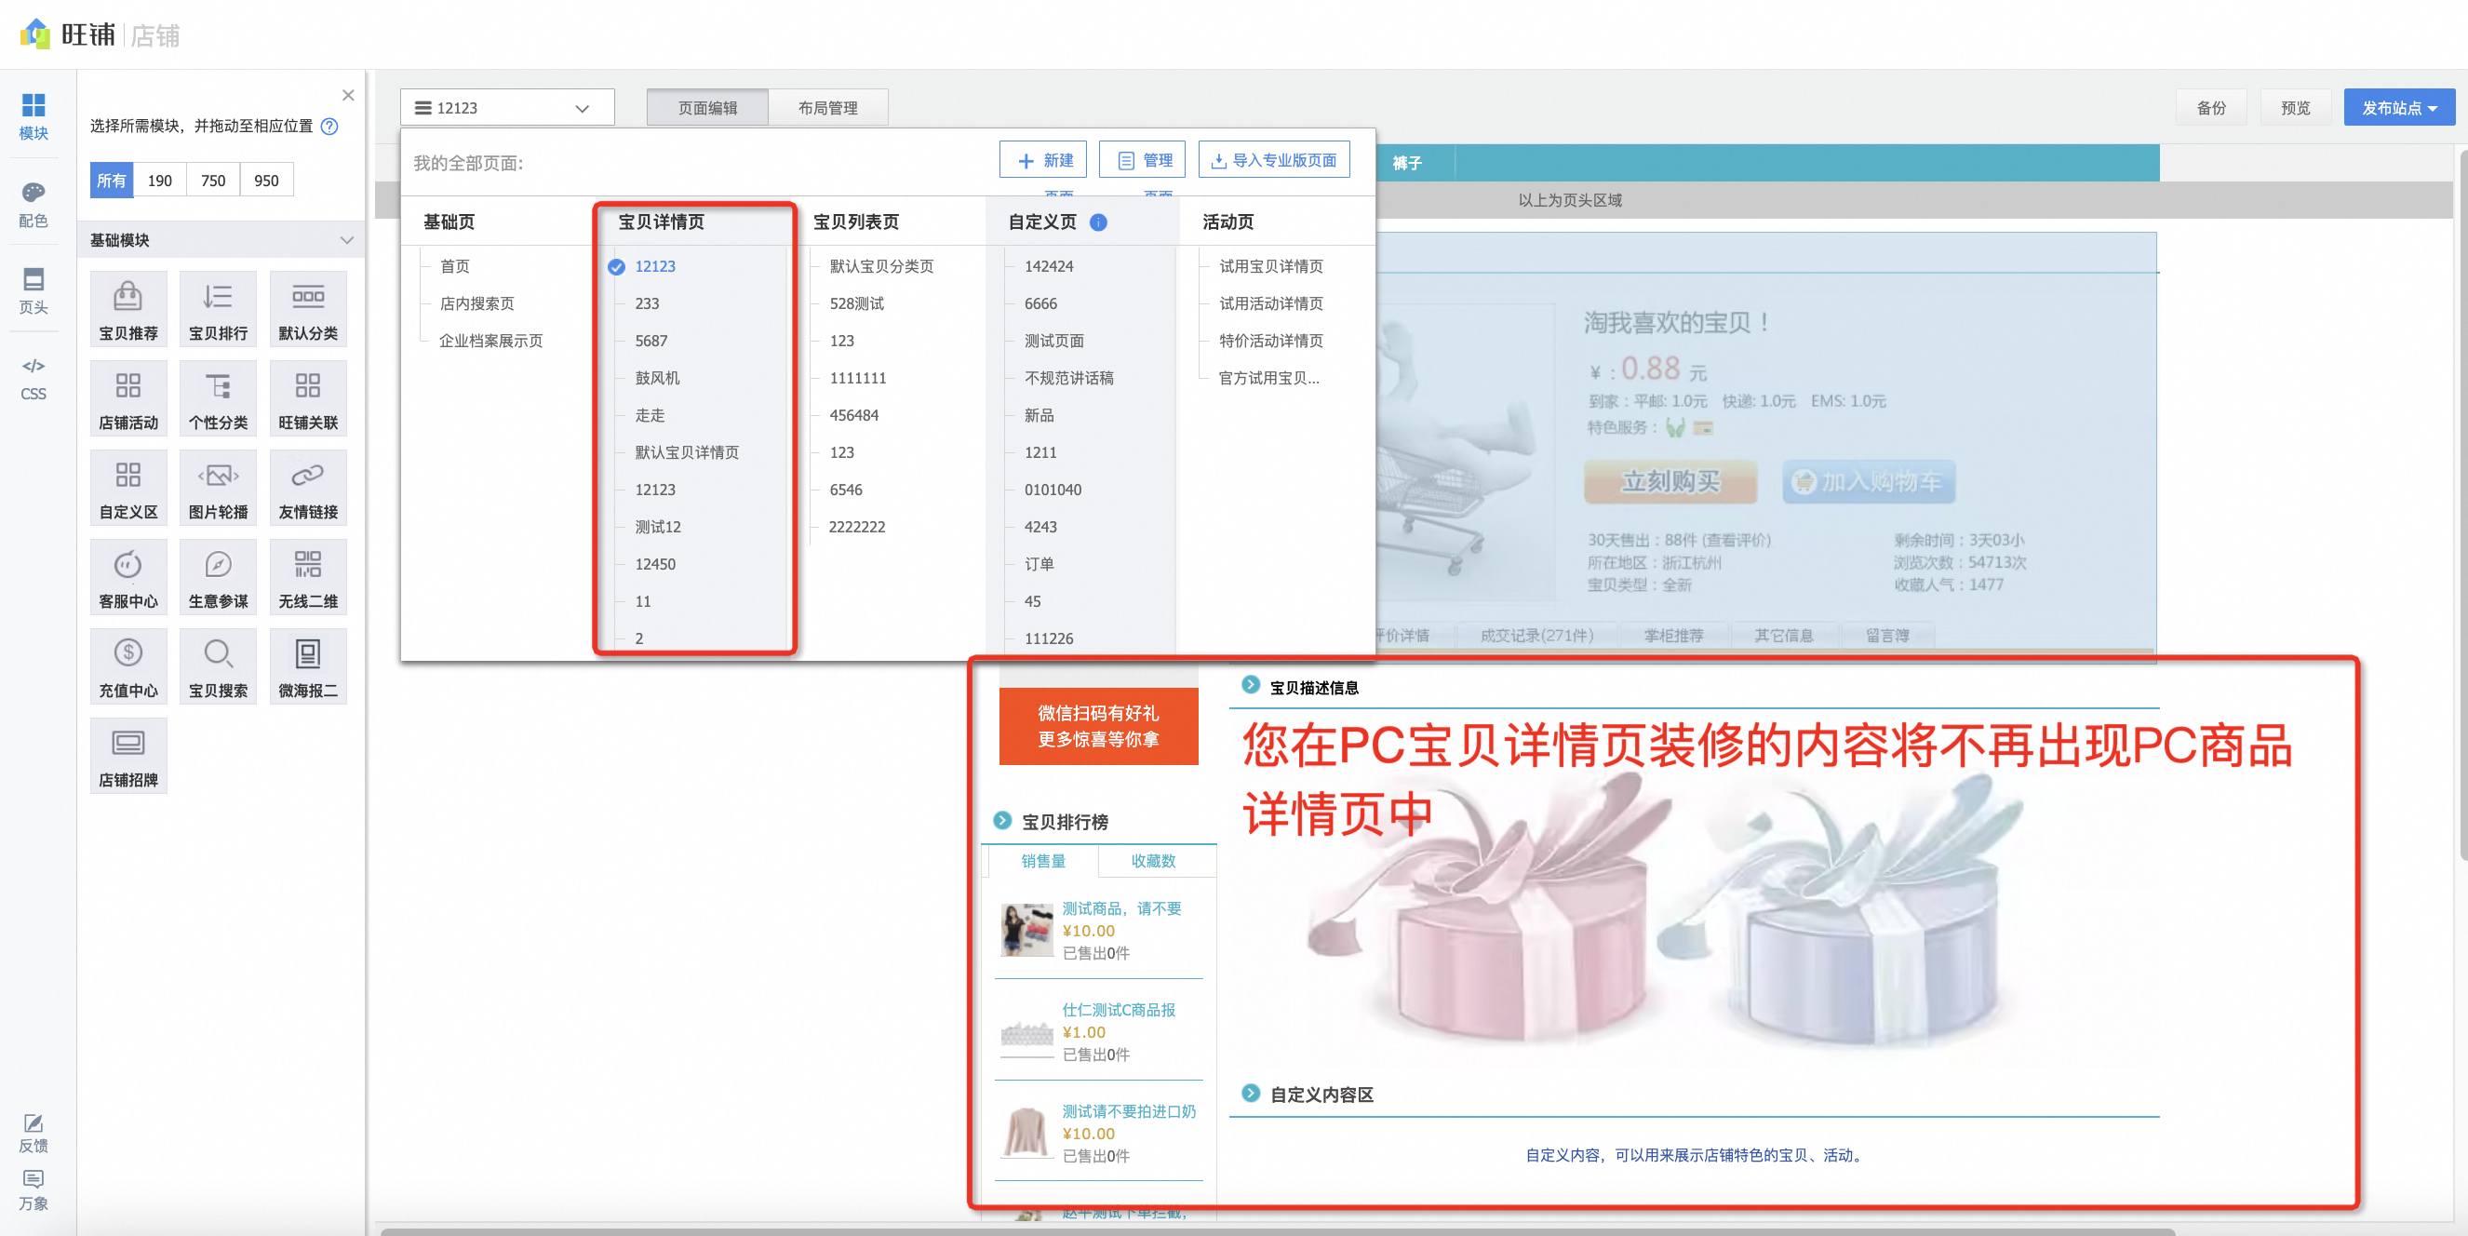Open the 12123 page selector dropdown

507,107
